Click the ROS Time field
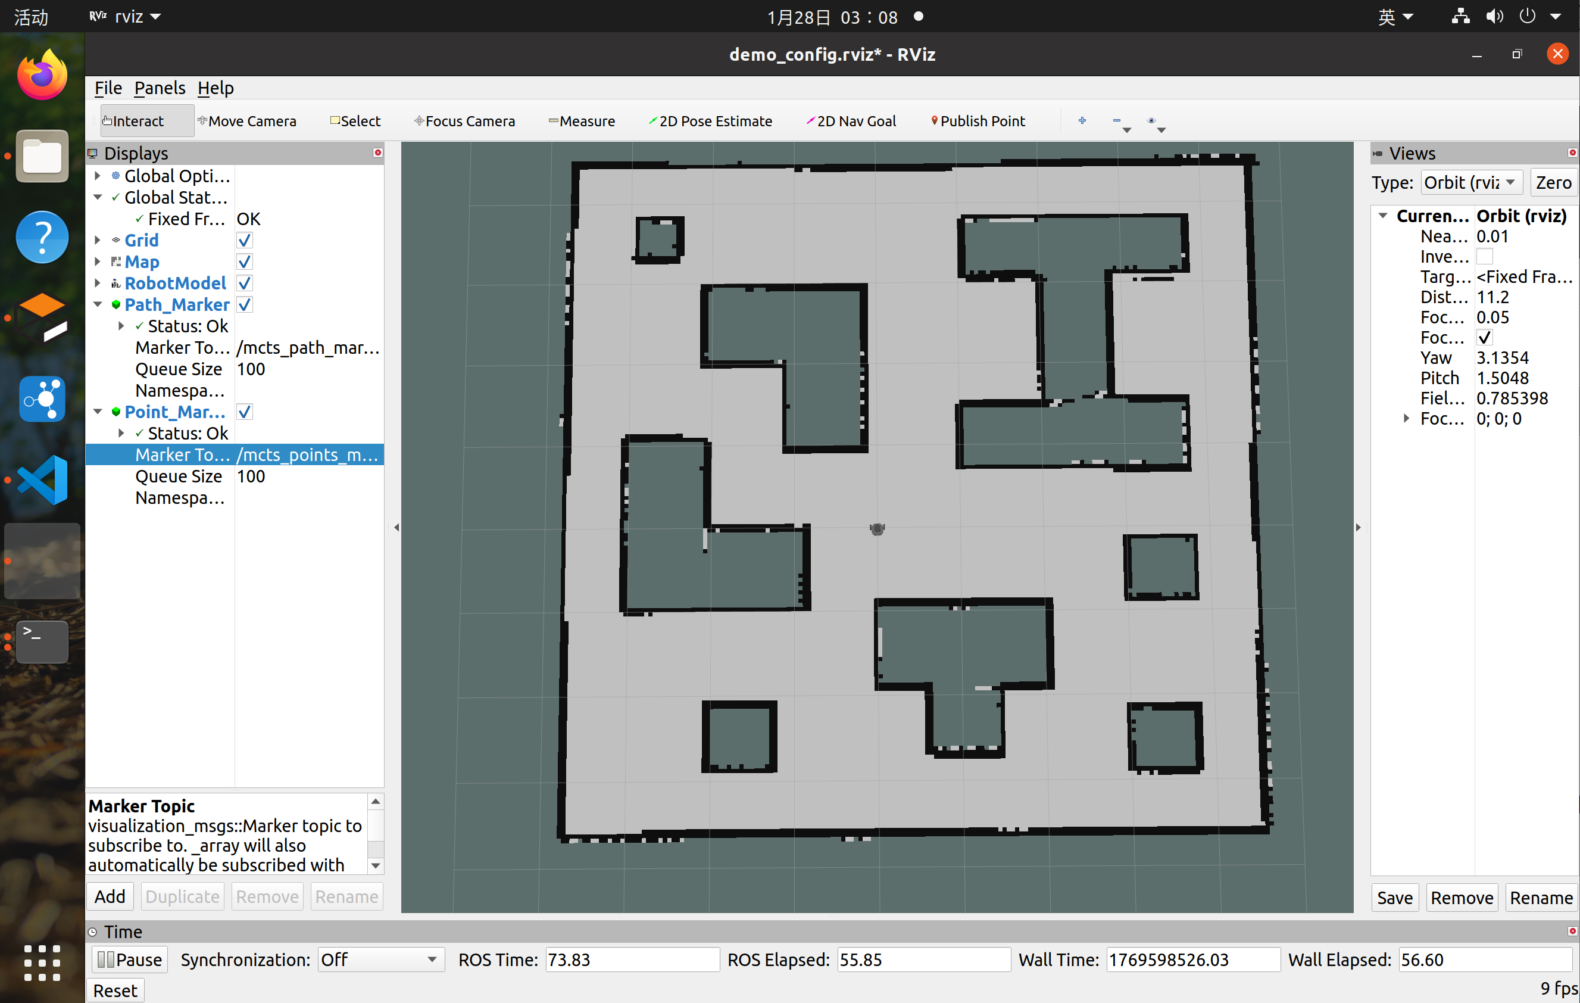 coord(631,959)
